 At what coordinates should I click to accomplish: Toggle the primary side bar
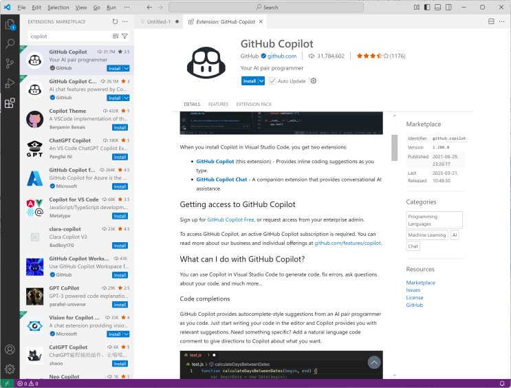(427, 7)
